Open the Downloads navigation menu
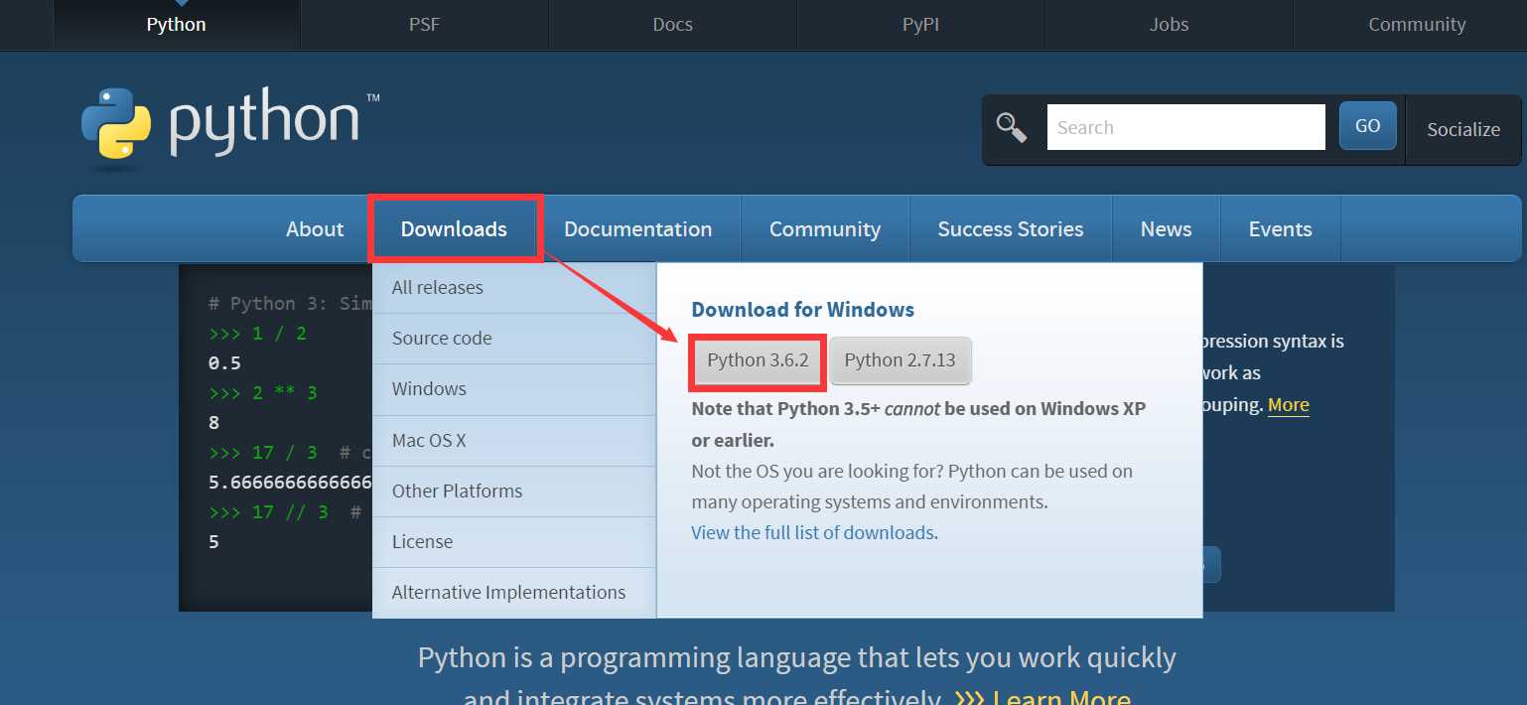1527x705 pixels. click(454, 228)
